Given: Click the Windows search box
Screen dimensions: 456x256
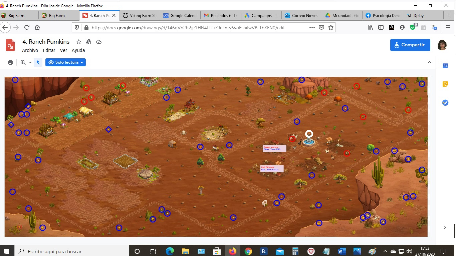Looking at the screenshot, I should point(72,251).
